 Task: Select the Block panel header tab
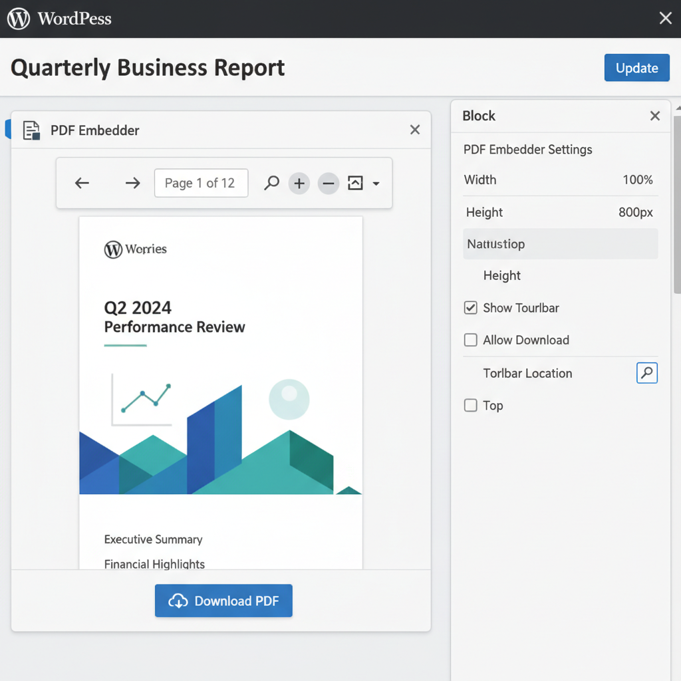[x=479, y=116]
